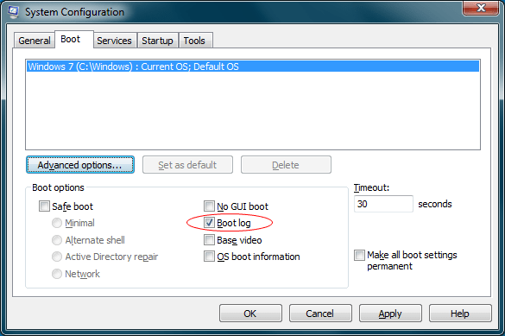The width and height of the screenshot is (505, 336).
Task: Open the Services tab
Action: pyautogui.click(x=114, y=41)
